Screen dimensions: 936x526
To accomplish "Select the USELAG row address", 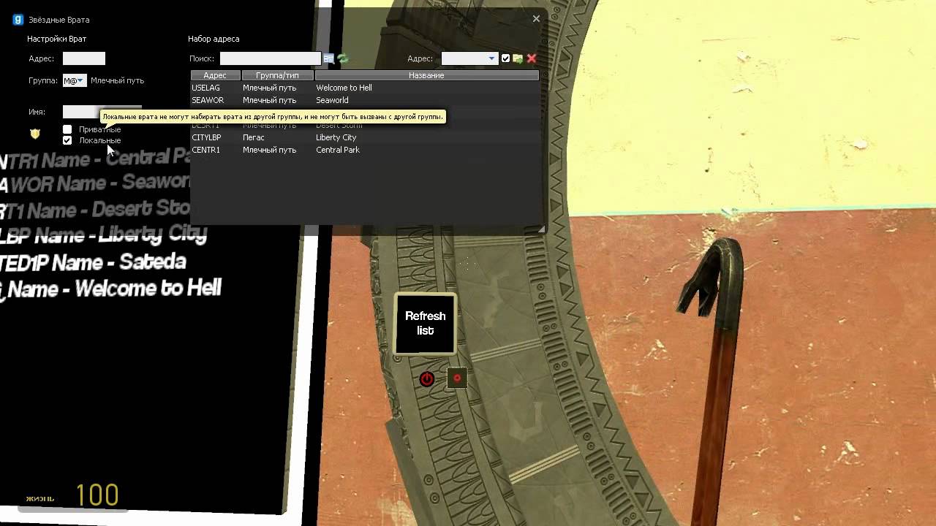I will [x=205, y=88].
